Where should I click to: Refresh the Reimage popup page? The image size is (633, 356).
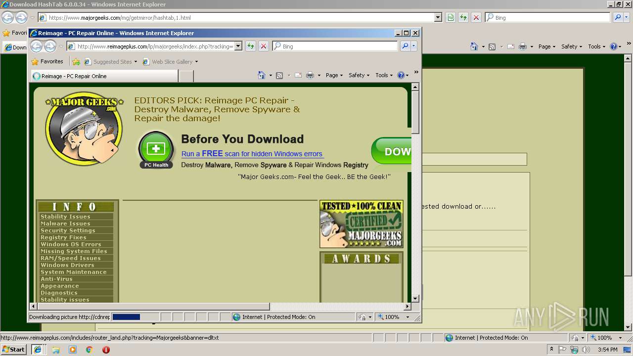point(251,46)
